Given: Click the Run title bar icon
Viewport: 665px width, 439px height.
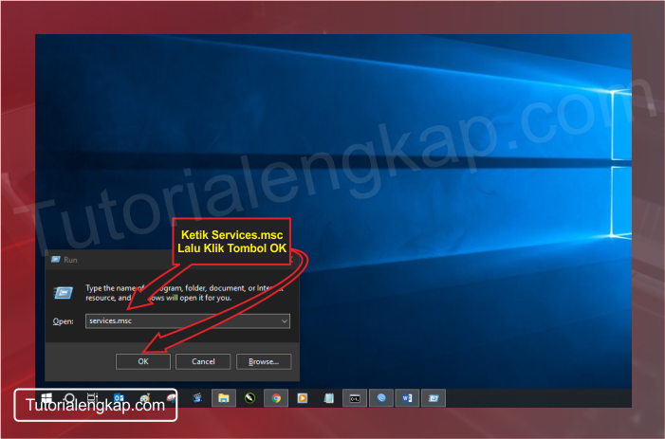Looking at the screenshot, I should (x=56, y=260).
